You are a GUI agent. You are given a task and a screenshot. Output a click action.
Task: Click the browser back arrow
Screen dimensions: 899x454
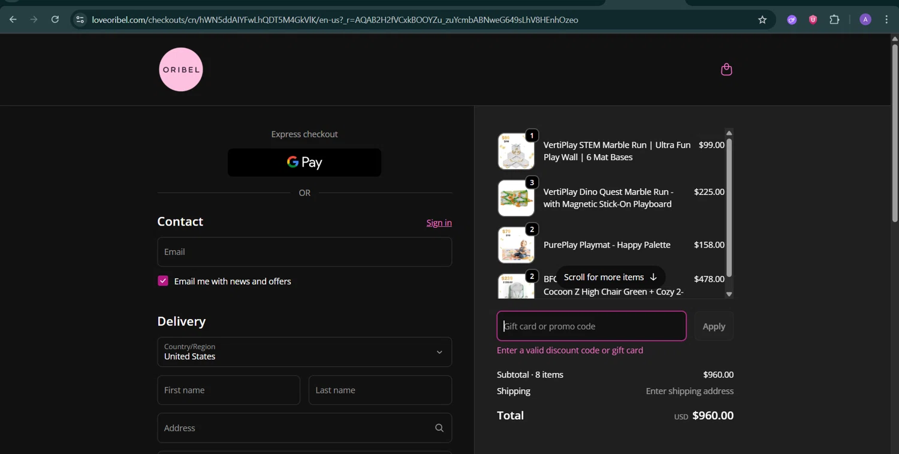(x=13, y=20)
